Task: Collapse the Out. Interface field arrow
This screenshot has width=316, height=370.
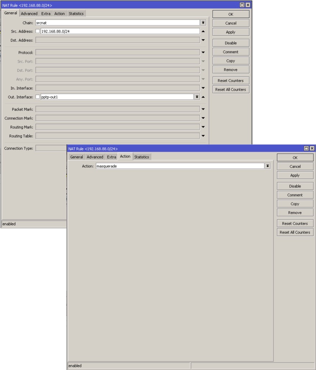Action: click(204, 97)
